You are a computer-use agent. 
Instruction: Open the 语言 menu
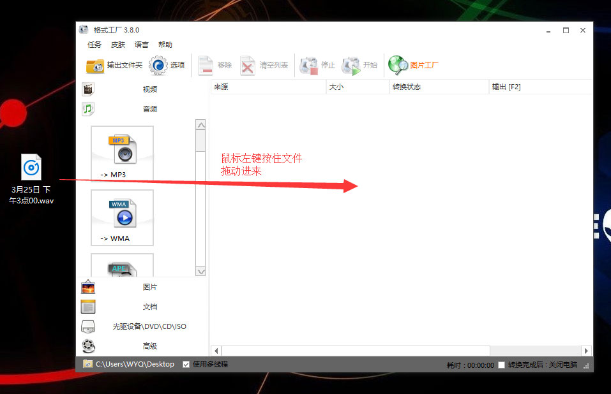point(142,45)
